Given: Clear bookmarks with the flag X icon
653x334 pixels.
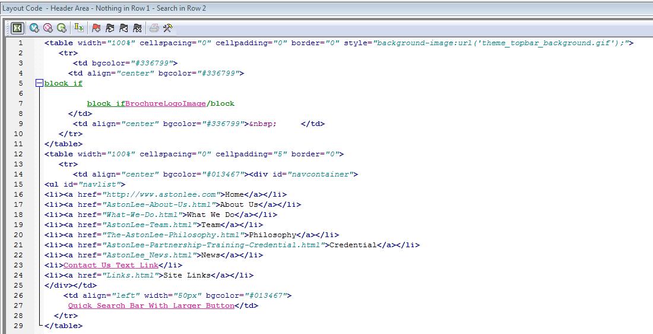Looking at the screenshot, I should (137, 28).
